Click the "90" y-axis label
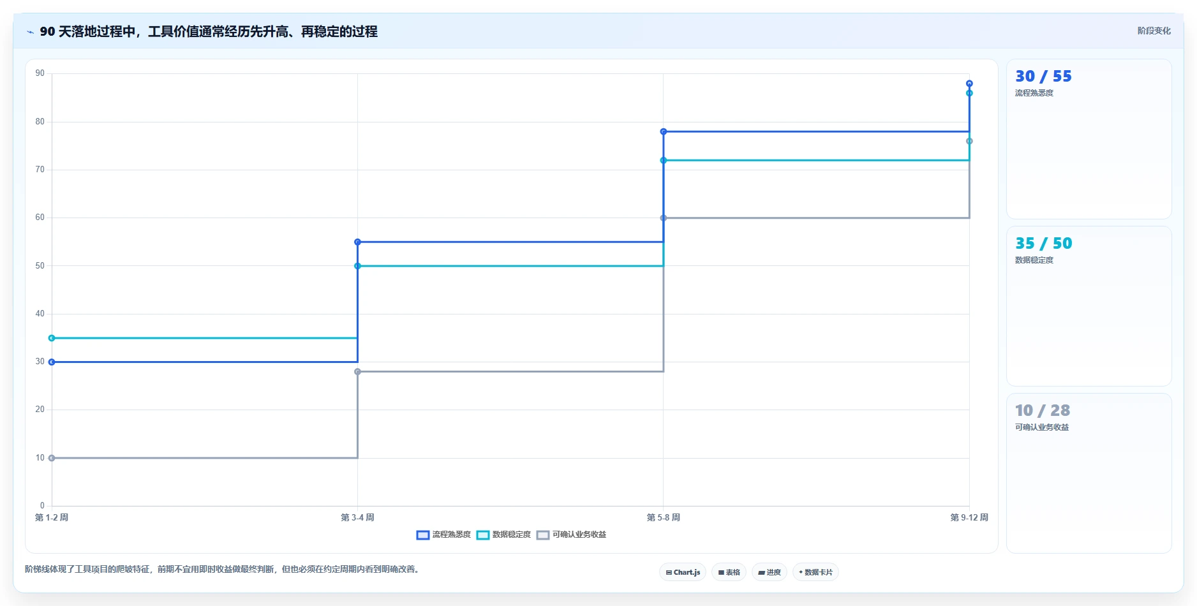The width and height of the screenshot is (1197, 606). (x=40, y=73)
